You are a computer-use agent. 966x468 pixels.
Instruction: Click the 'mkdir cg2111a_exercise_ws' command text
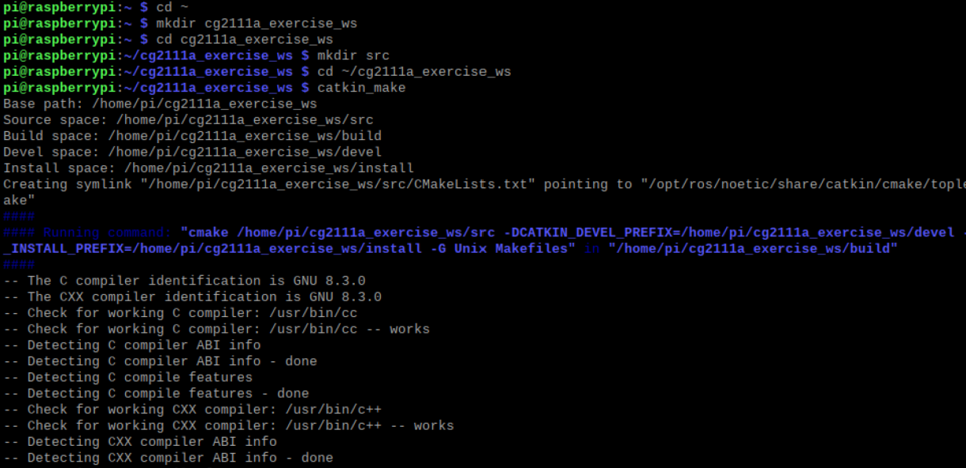[x=257, y=23]
